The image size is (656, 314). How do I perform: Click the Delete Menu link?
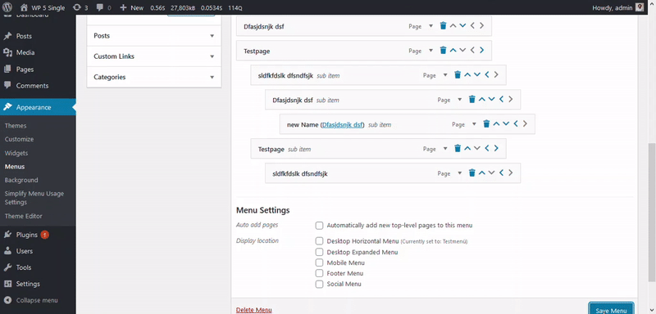254,310
